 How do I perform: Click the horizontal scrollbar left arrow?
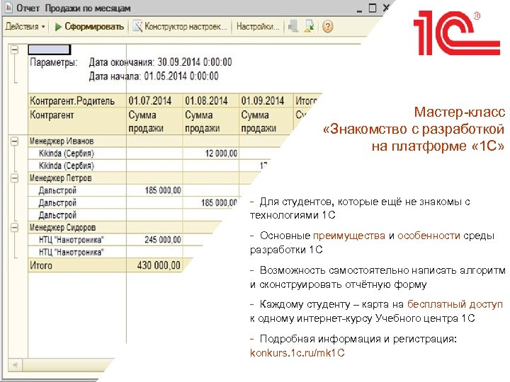15,365
